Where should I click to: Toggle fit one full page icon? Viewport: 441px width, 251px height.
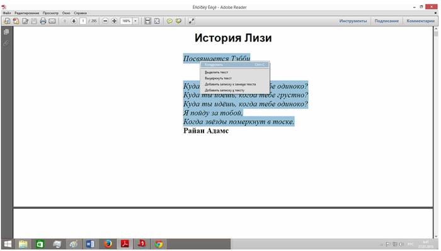(x=157, y=21)
